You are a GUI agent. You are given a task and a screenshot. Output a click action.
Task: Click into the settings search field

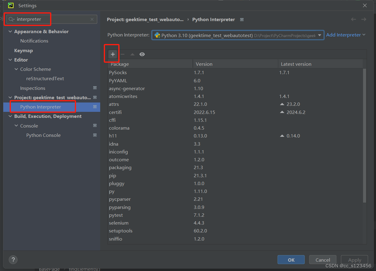click(x=52, y=19)
